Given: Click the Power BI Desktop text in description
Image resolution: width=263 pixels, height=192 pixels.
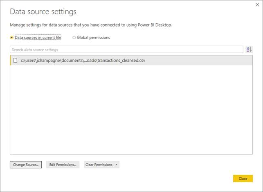Looking at the screenshot, I should point(155,25).
